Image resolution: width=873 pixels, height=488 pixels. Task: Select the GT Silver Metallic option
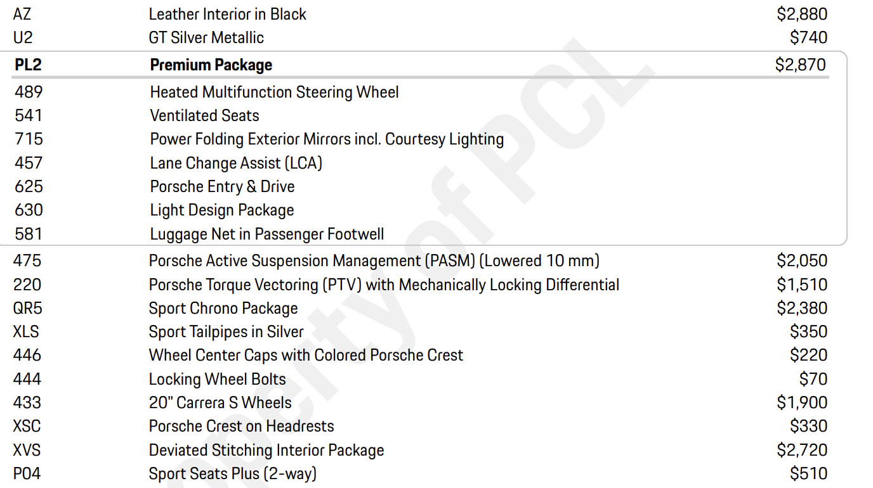click(x=206, y=37)
